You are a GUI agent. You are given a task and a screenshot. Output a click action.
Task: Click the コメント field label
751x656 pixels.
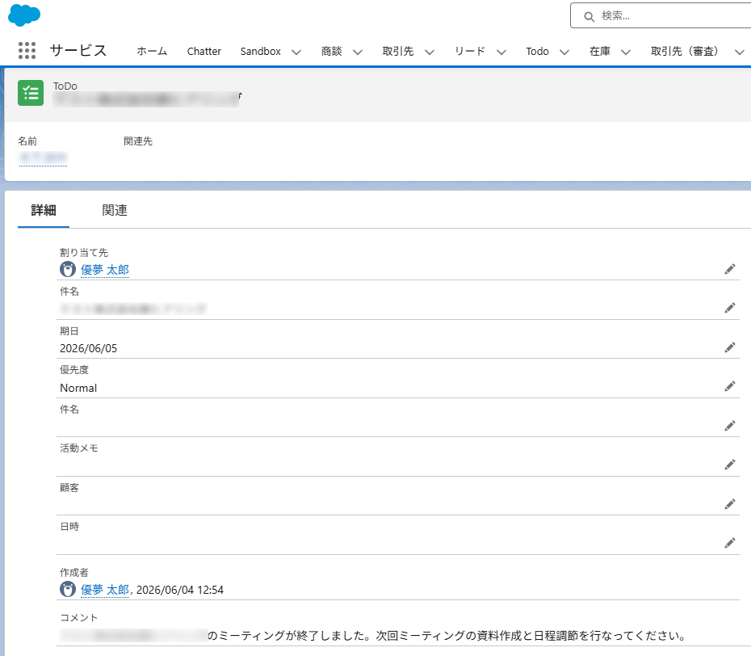(x=79, y=618)
